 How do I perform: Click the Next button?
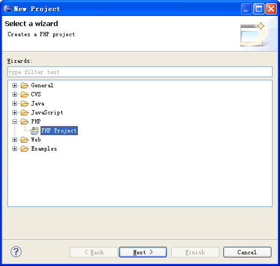click(x=143, y=252)
